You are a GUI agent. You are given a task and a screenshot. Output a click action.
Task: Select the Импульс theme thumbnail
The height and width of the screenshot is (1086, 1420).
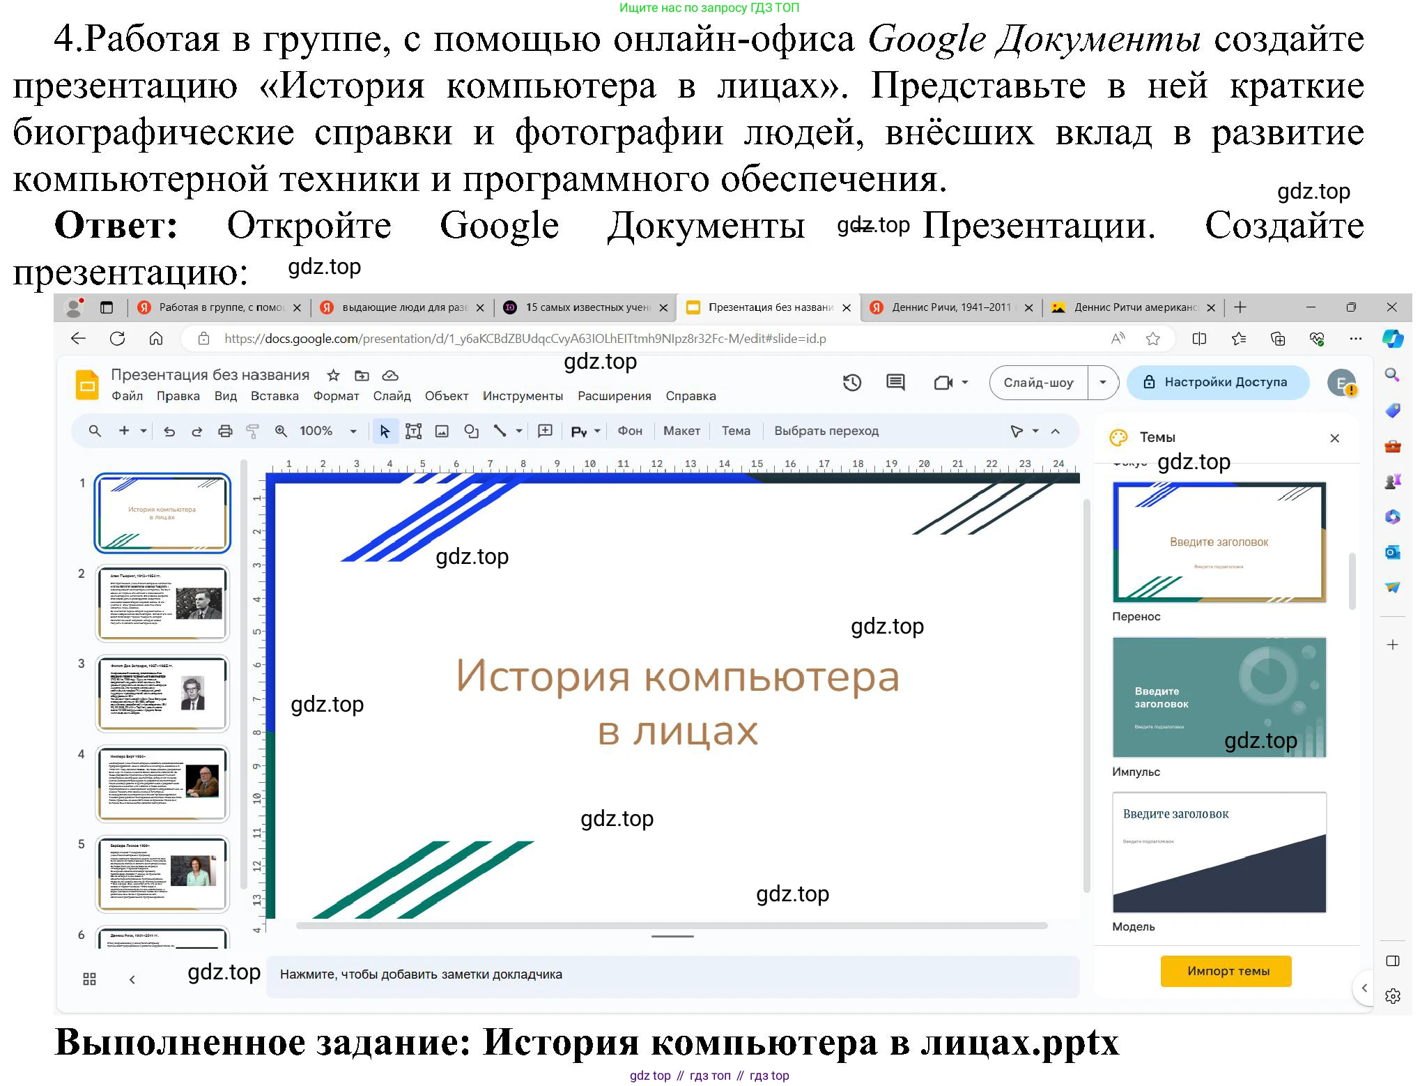click(x=1218, y=697)
